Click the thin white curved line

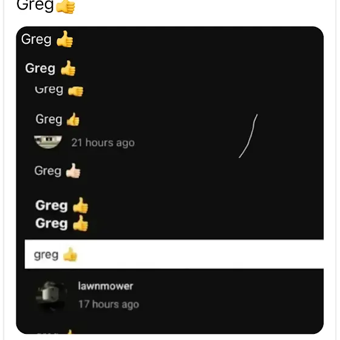[248, 136]
